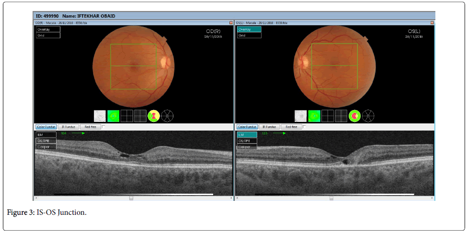Screen dimensions: 467x231
Task: Click the circular ETDRS sector icon in OS panel
Action: [369, 116]
